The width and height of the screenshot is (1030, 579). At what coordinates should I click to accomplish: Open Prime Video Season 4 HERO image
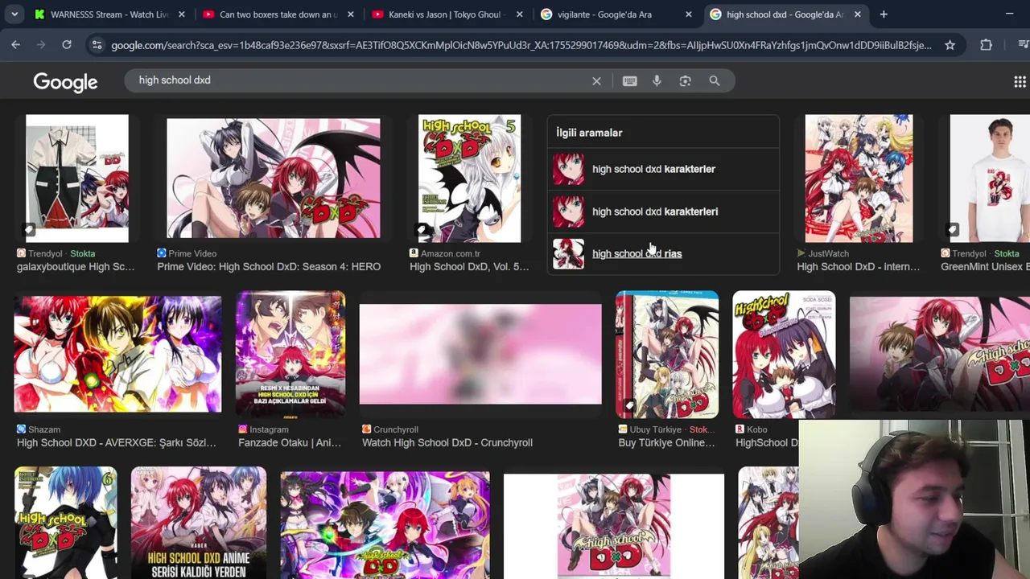(x=273, y=179)
